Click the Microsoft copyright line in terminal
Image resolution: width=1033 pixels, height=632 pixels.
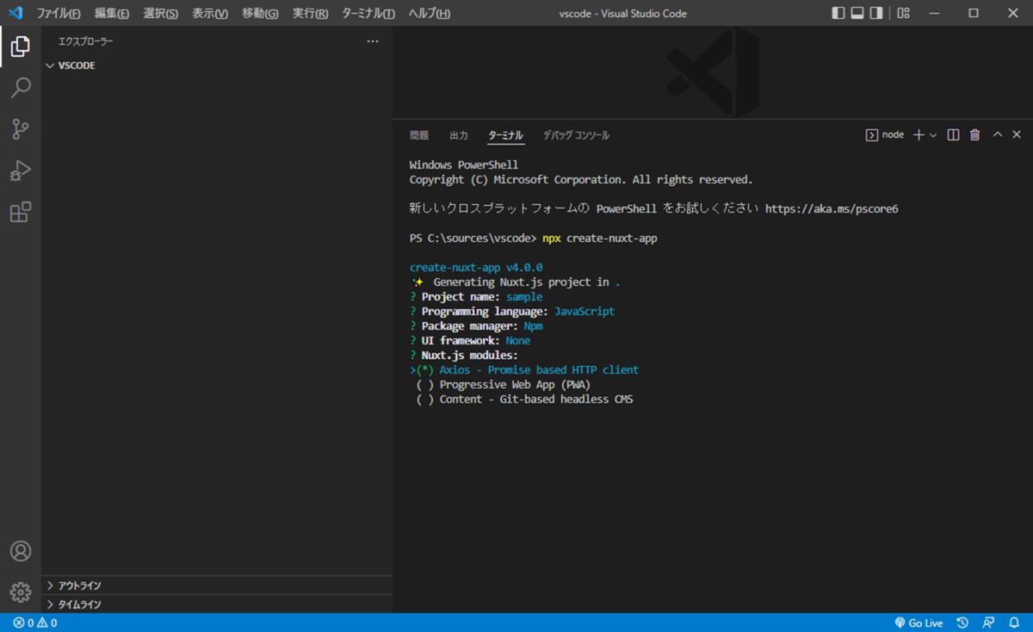(x=581, y=180)
